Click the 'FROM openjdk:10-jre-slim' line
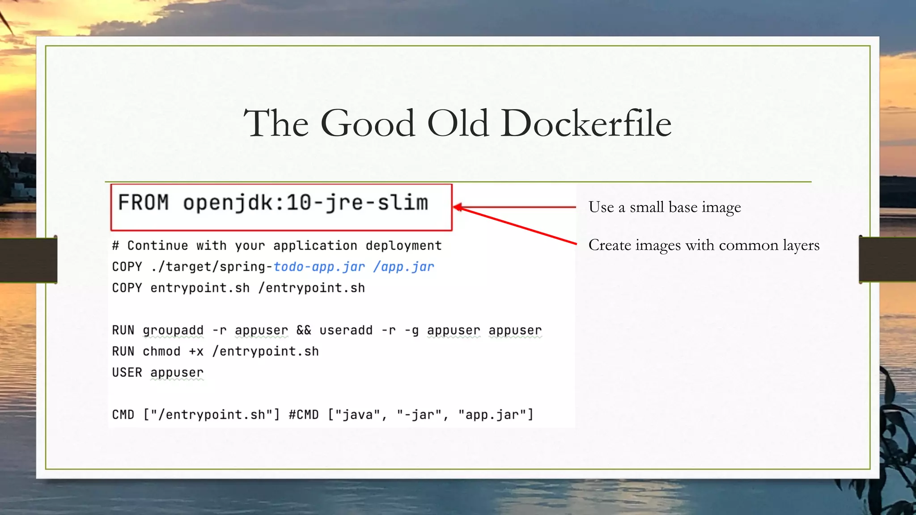The height and width of the screenshot is (515, 916). click(273, 203)
